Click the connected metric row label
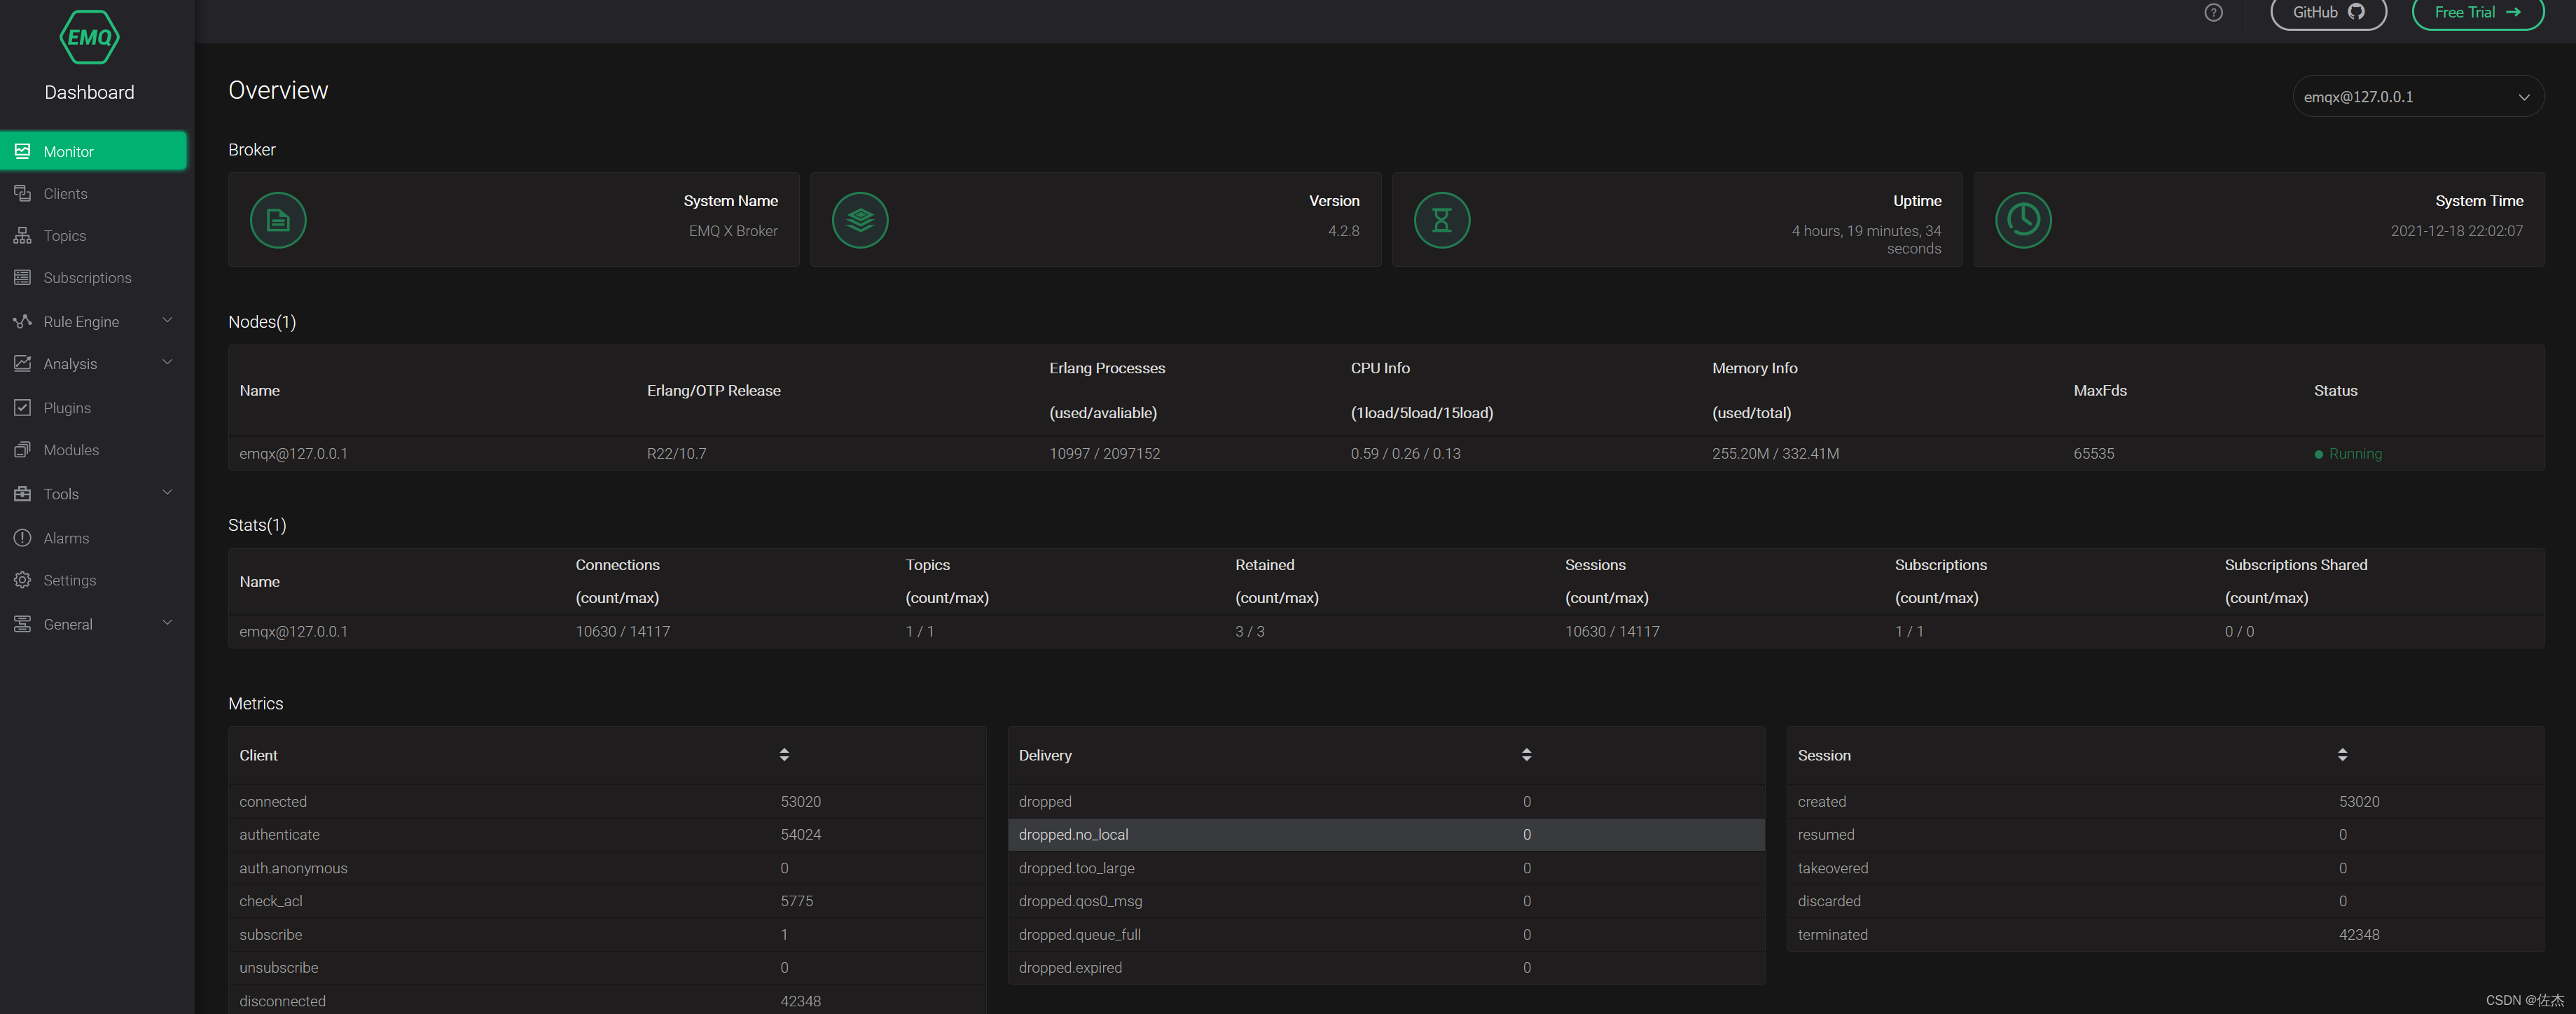2576x1014 pixels. 273,801
